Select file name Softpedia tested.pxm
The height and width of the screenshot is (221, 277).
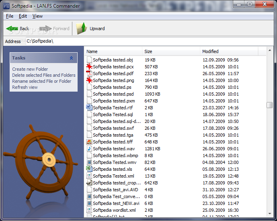[114, 101]
